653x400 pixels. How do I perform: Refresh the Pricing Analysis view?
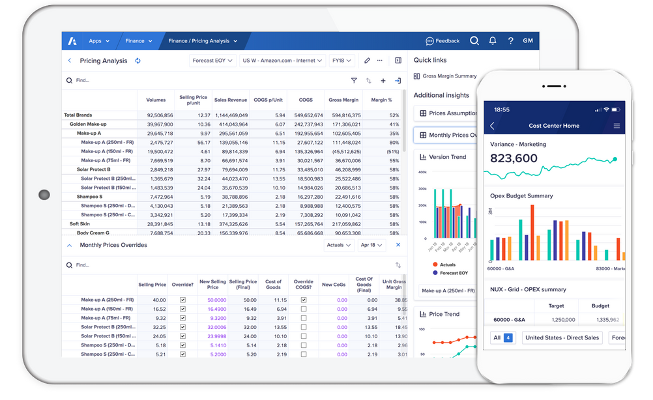136,60
